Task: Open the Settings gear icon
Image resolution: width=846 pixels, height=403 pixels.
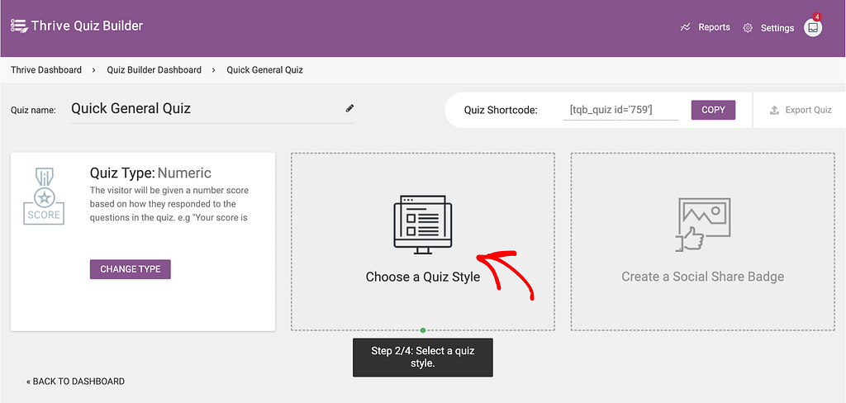Action: [x=747, y=28]
